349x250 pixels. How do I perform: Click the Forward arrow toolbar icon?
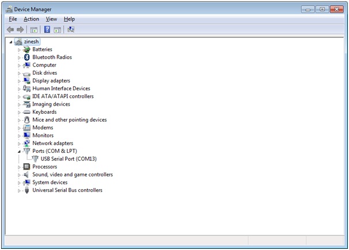20,29
